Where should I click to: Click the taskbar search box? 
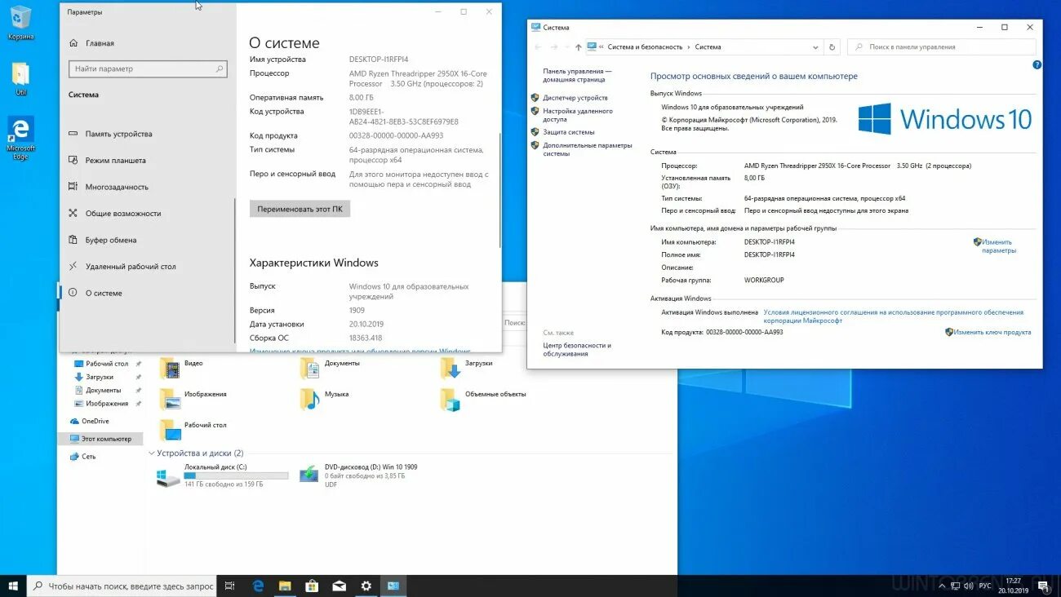pos(122,586)
